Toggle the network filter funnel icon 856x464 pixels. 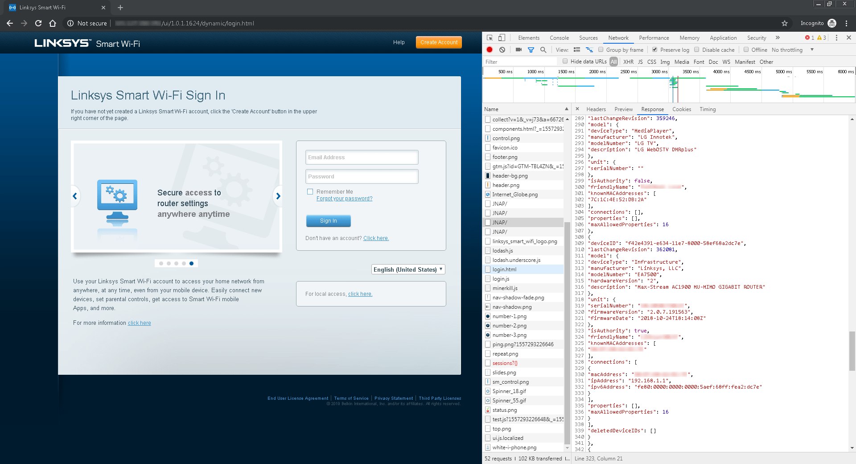point(531,50)
